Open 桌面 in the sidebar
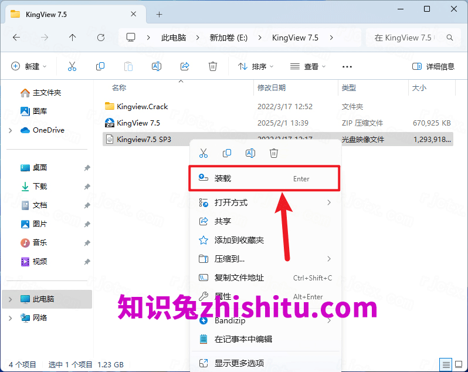The image size is (468, 372). [34, 168]
